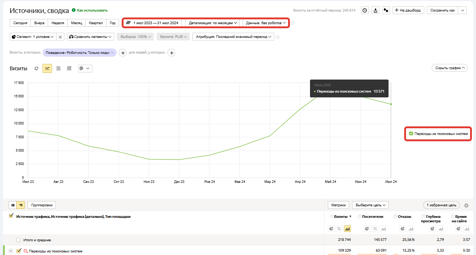
Task: Click the report history clock icon
Action: pos(365,10)
